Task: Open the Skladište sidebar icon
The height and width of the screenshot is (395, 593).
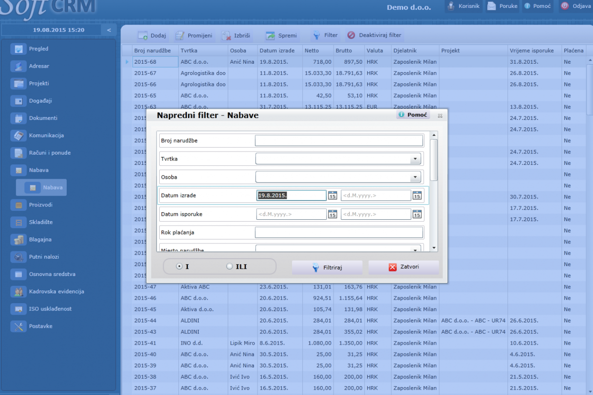Action: tap(19, 222)
